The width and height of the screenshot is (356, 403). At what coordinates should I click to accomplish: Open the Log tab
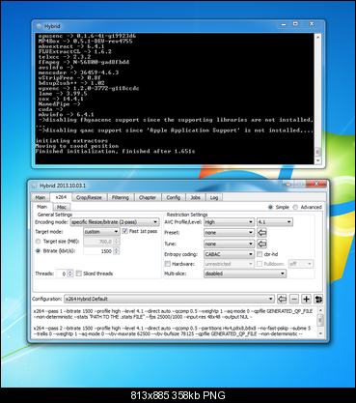coord(214,197)
